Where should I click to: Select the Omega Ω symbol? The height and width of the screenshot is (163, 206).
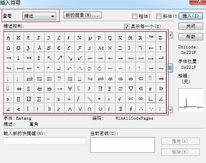pos(8,48)
